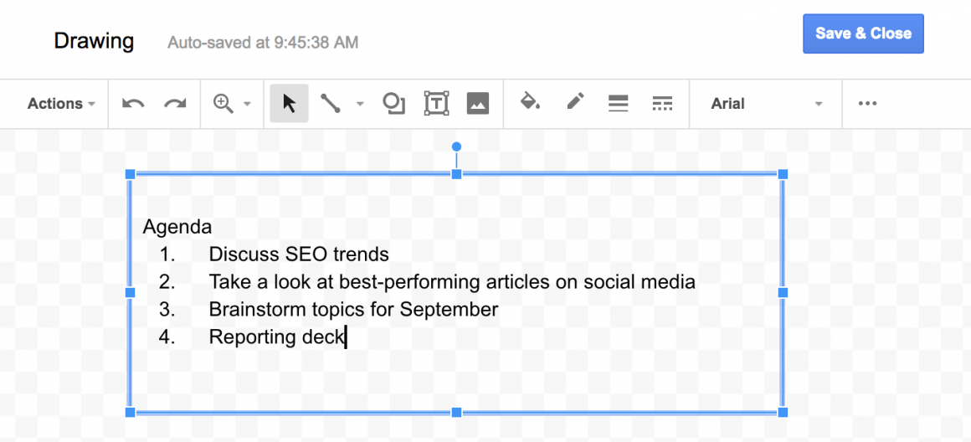Click the Redo arrow icon
Image resolution: width=971 pixels, height=442 pixels.
[175, 103]
